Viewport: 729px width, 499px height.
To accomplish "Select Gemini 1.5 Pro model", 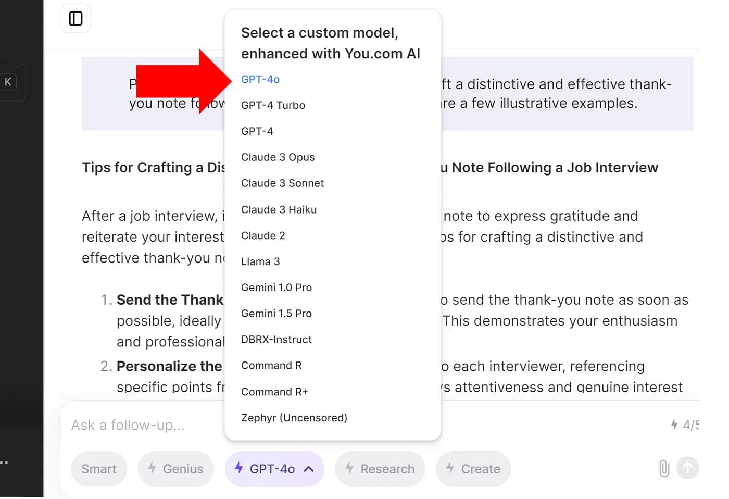I will [276, 314].
